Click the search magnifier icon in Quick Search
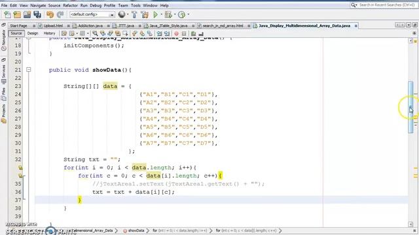419x235 pixels. coord(354,5)
